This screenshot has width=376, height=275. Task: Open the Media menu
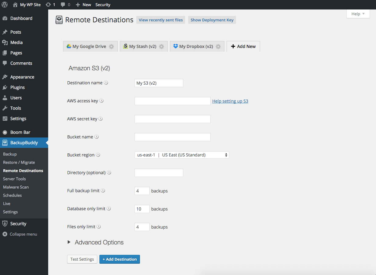[x=24, y=42]
